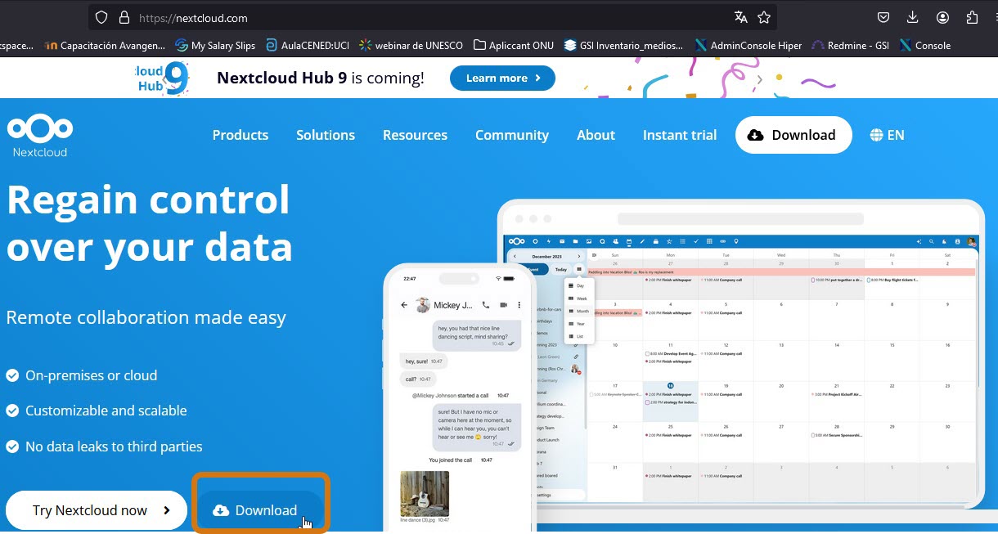Tap the video call icon in phone chat

pos(504,305)
